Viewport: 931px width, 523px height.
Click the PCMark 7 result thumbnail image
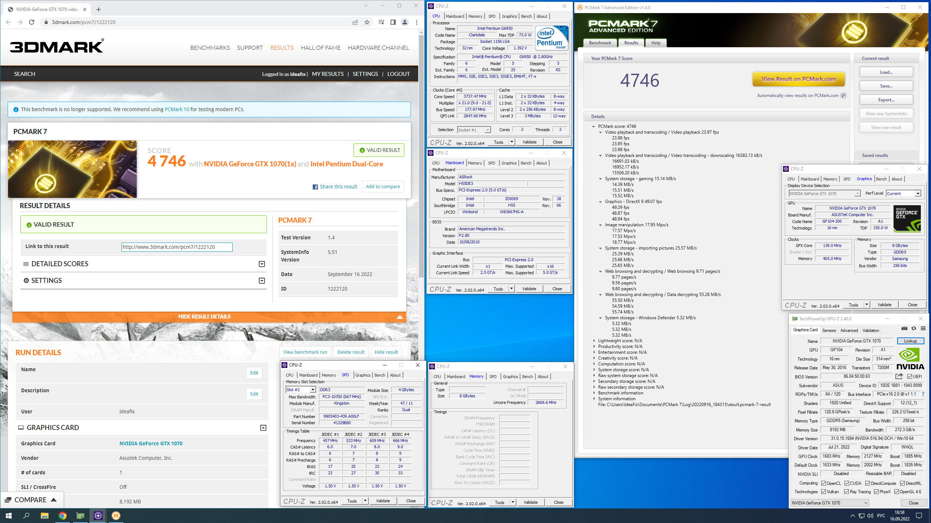[x=72, y=169]
